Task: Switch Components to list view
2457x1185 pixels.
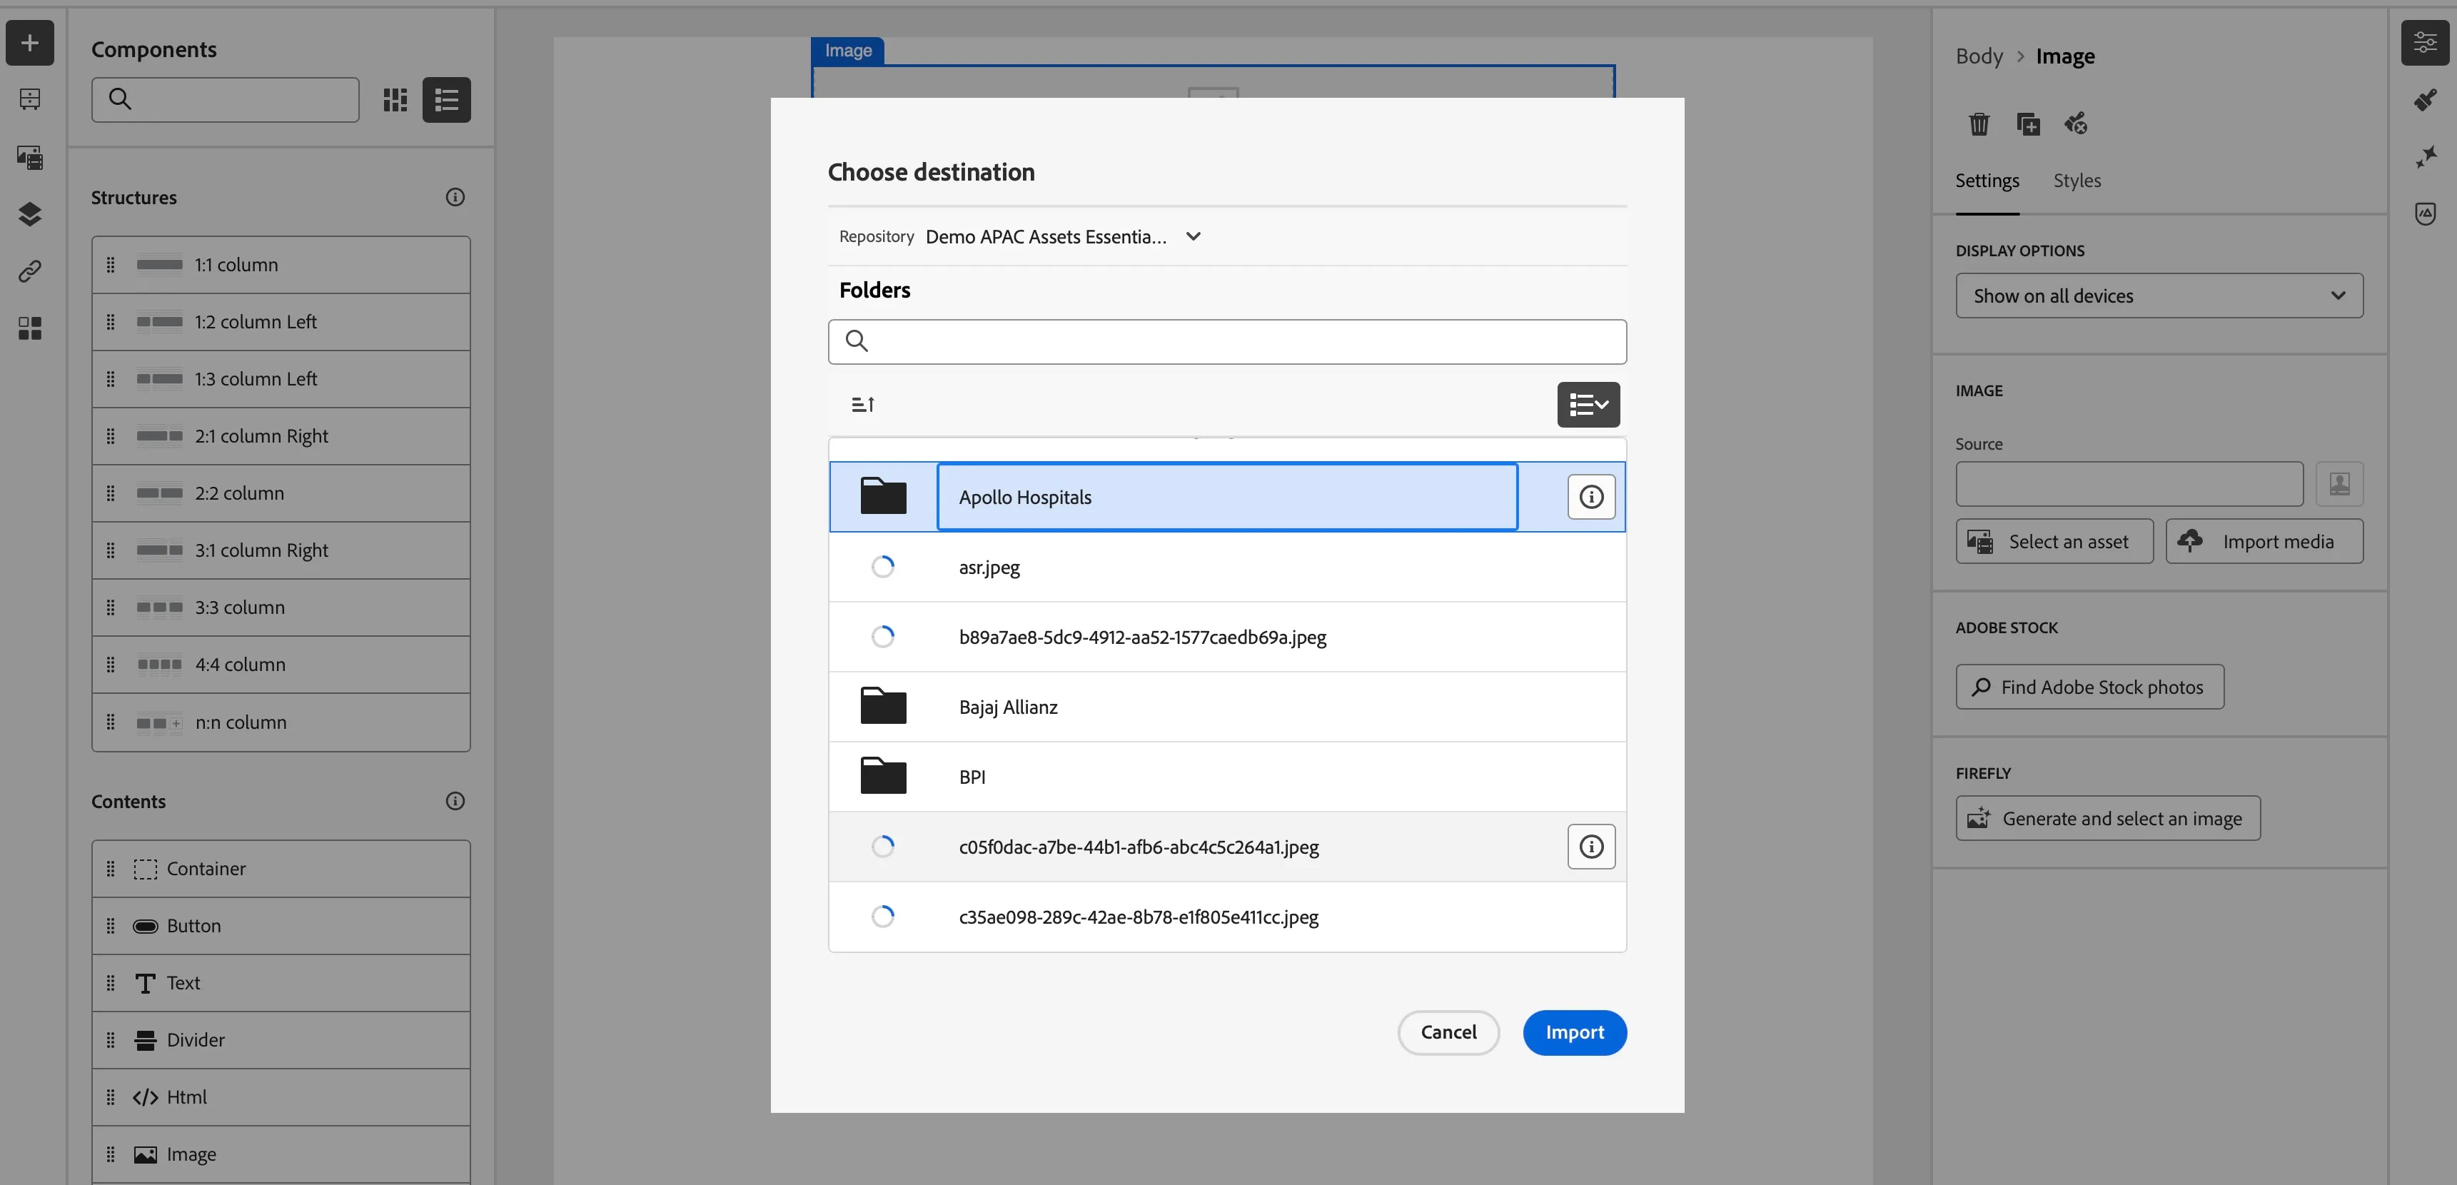Action: pyautogui.click(x=446, y=99)
